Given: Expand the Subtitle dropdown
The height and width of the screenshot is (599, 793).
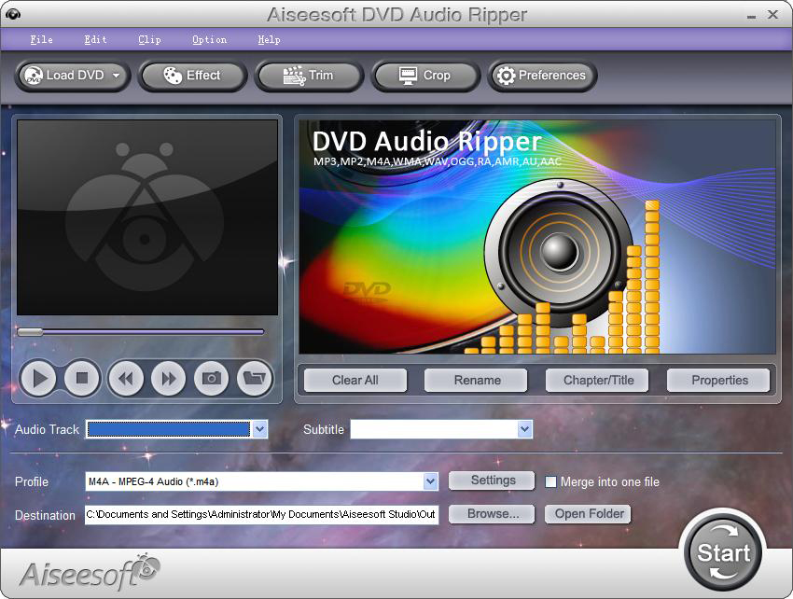Looking at the screenshot, I should pos(524,429).
